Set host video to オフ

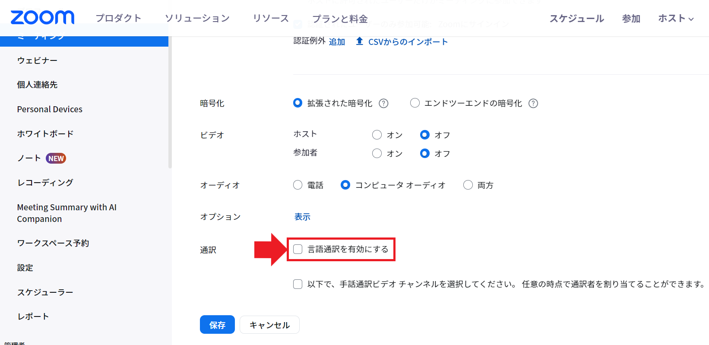tap(425, 135)
